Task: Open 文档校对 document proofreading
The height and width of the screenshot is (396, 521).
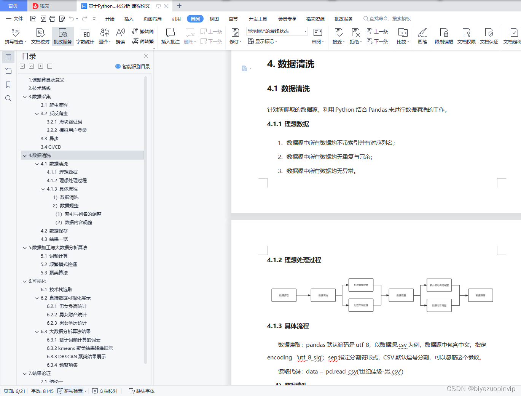Action: 40,36
